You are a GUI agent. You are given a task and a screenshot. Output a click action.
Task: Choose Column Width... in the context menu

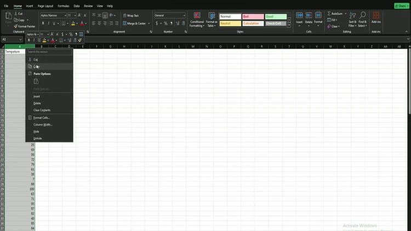coord(49,125)
